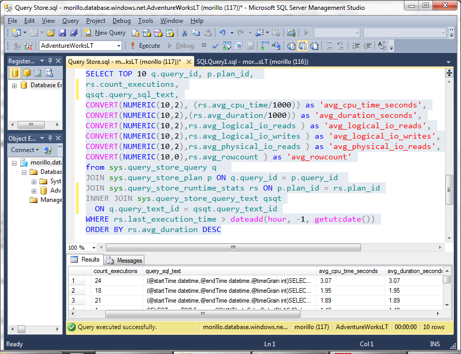
Task: Expand the Database Engine node
Action: click(x=14, y=86)
